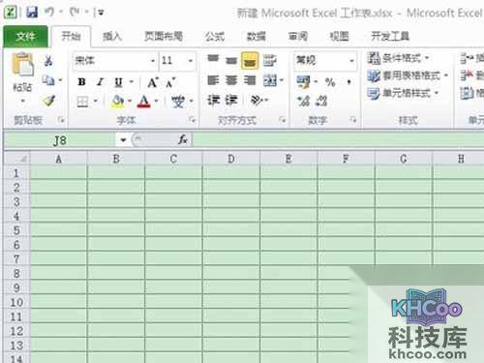Center text horizontally
This screenshot has width=484, height=363.
pyautogui.click(x=231, y=80)
